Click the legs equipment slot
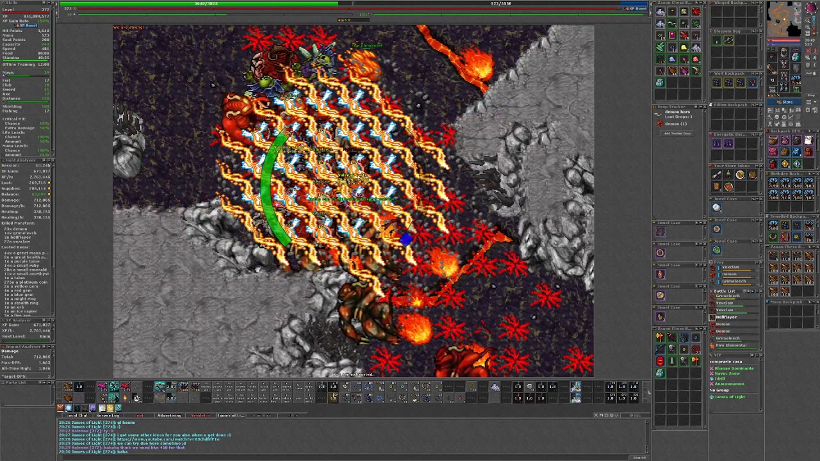The image size is (820, 461). coord(783,76)
